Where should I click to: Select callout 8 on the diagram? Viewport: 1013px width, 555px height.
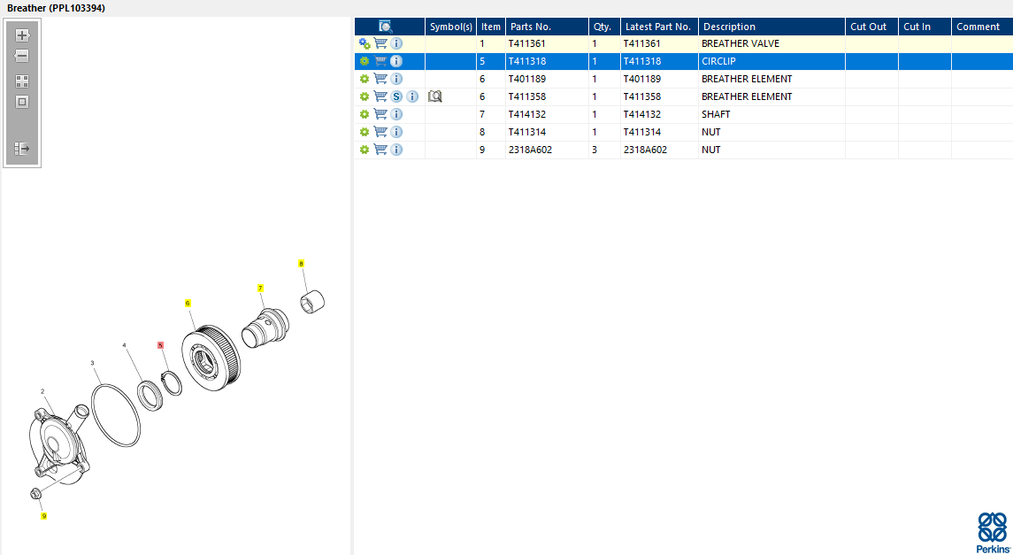point(301,264)
